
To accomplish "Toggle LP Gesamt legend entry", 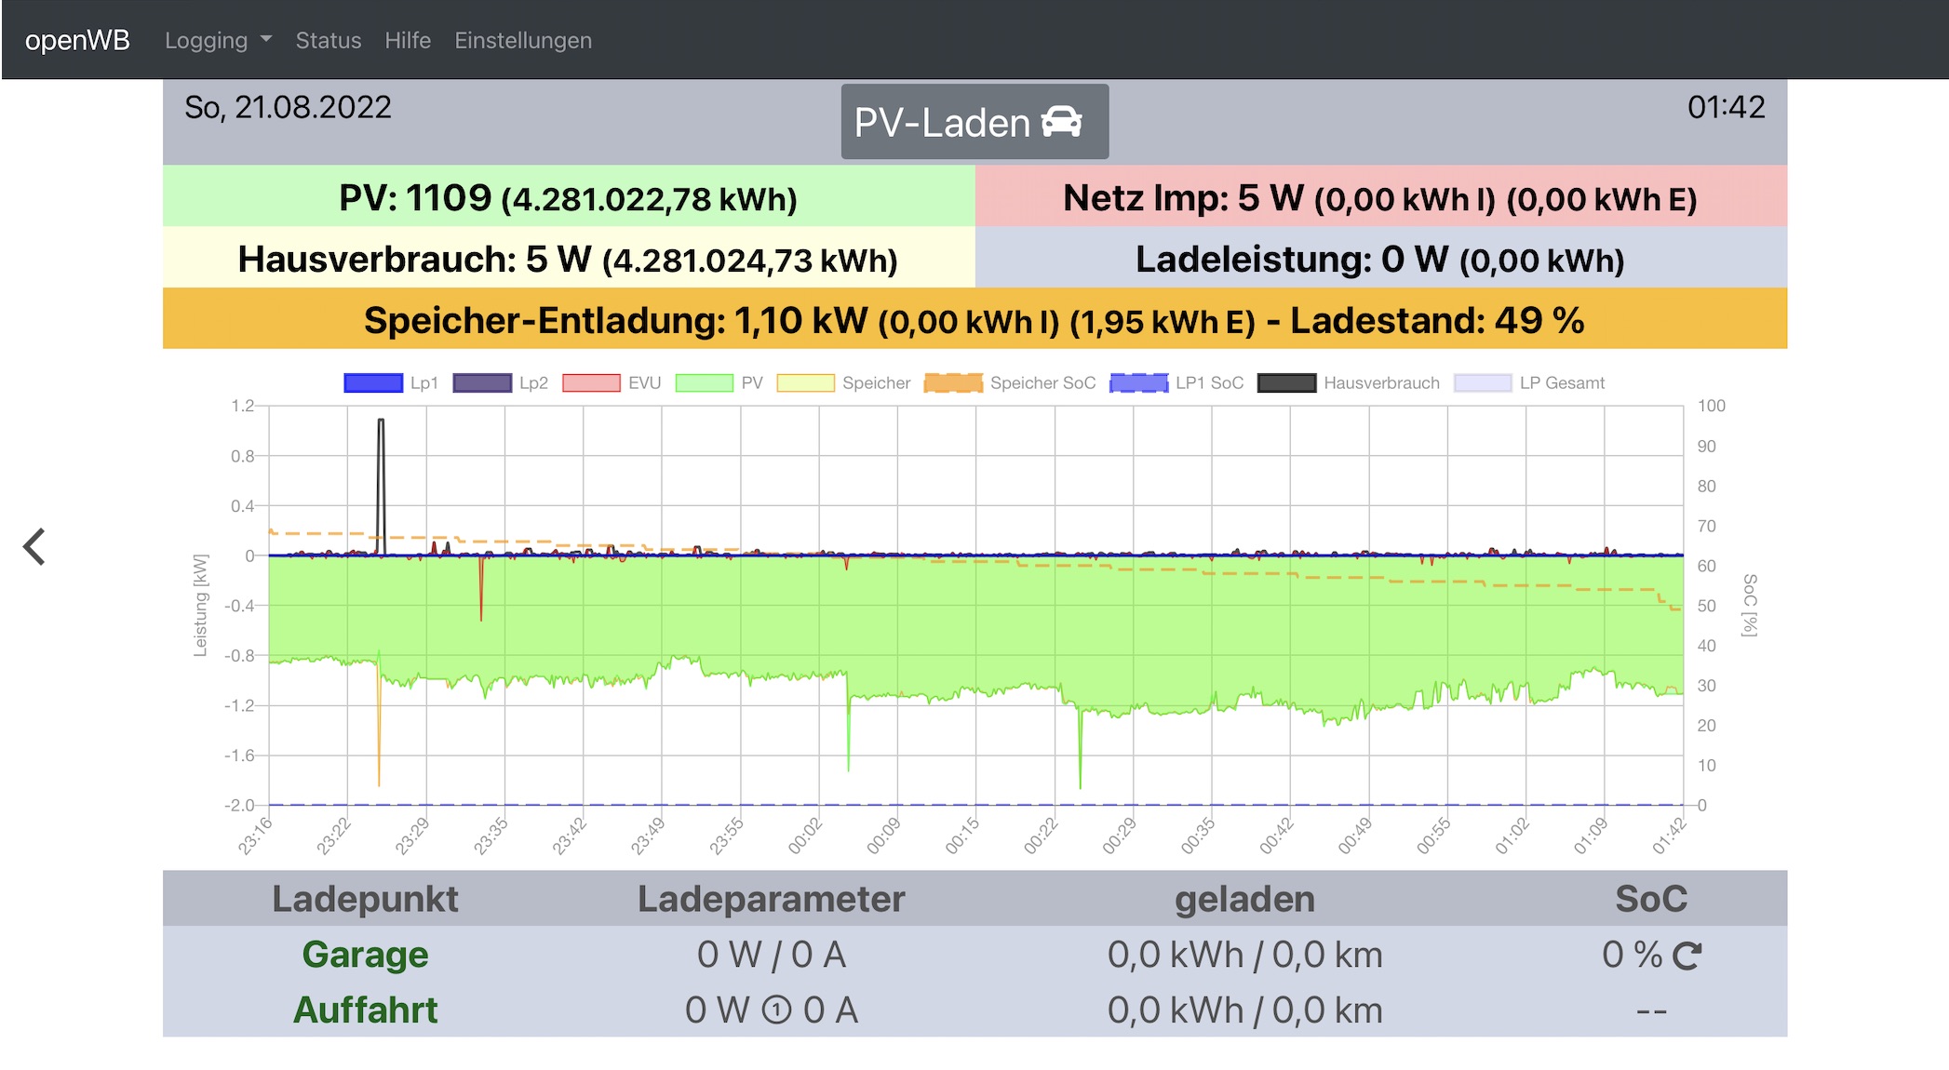I will pos(1483,383).
